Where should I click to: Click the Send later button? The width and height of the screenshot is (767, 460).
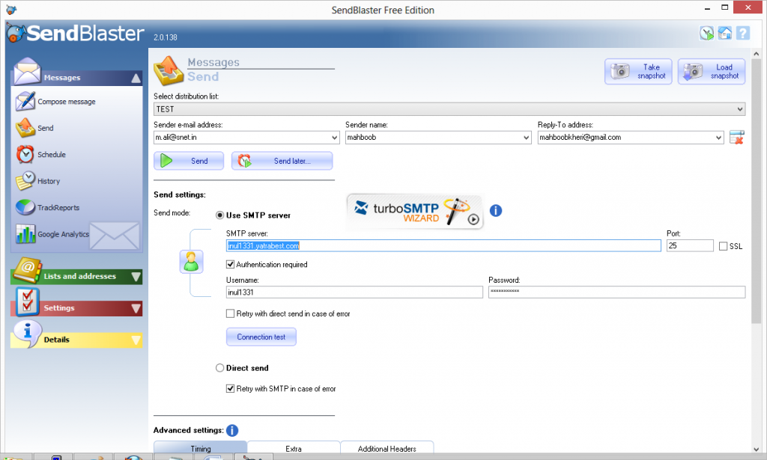pyautogui.click(x=282, y=161)
